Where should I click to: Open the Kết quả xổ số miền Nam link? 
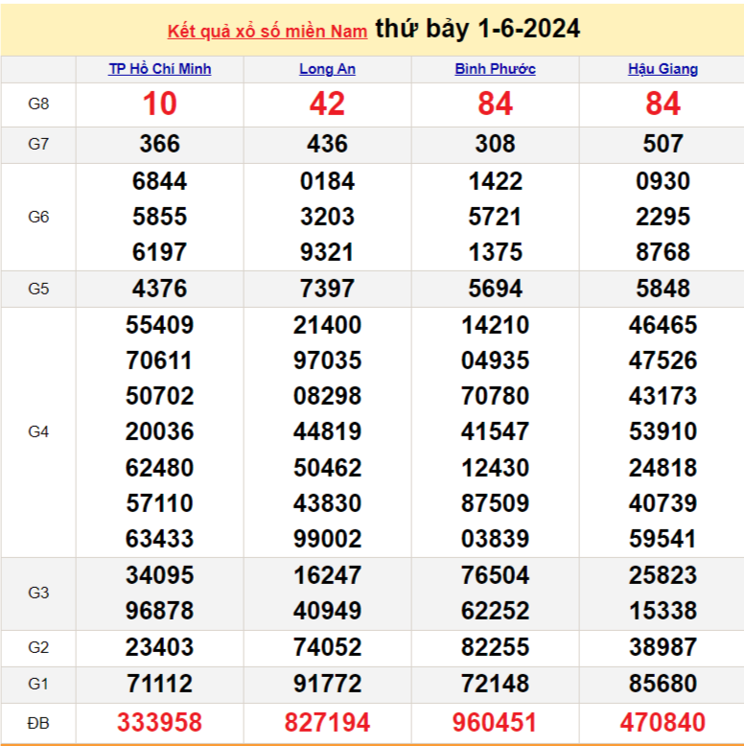pyautogui.click(x=267, y=32)
